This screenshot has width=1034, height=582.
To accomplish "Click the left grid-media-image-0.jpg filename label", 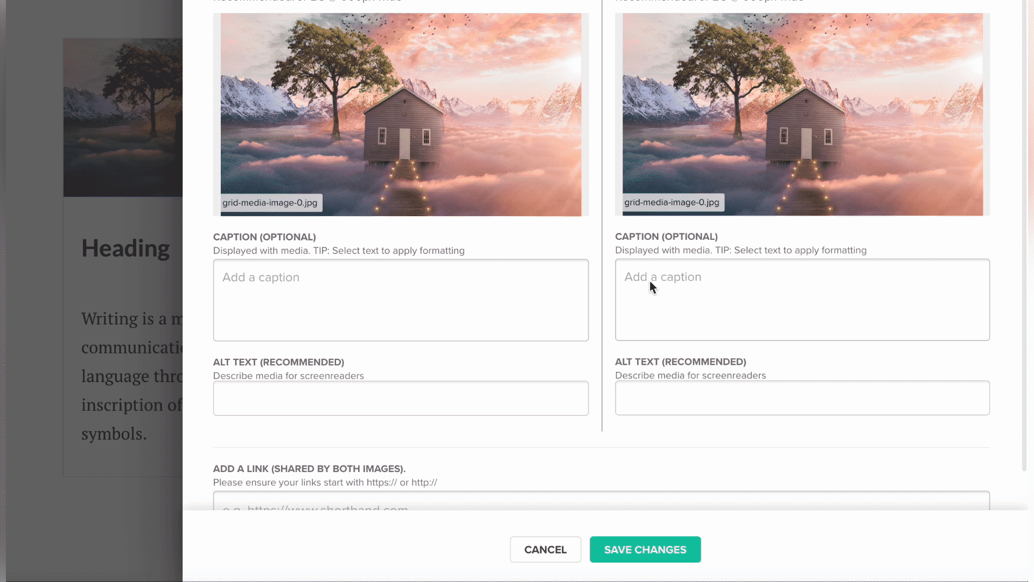I will coord(270,203).
